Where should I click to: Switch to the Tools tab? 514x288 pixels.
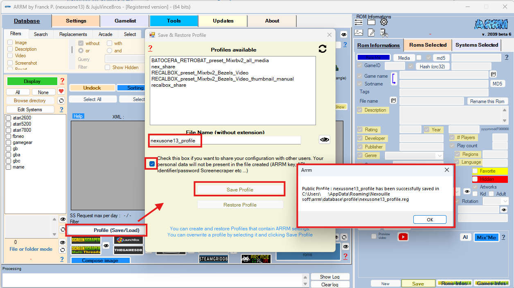click(174, 21)
